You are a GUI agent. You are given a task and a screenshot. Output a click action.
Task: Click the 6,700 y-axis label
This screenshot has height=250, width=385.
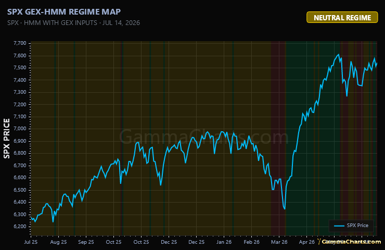tap(20, 166)
